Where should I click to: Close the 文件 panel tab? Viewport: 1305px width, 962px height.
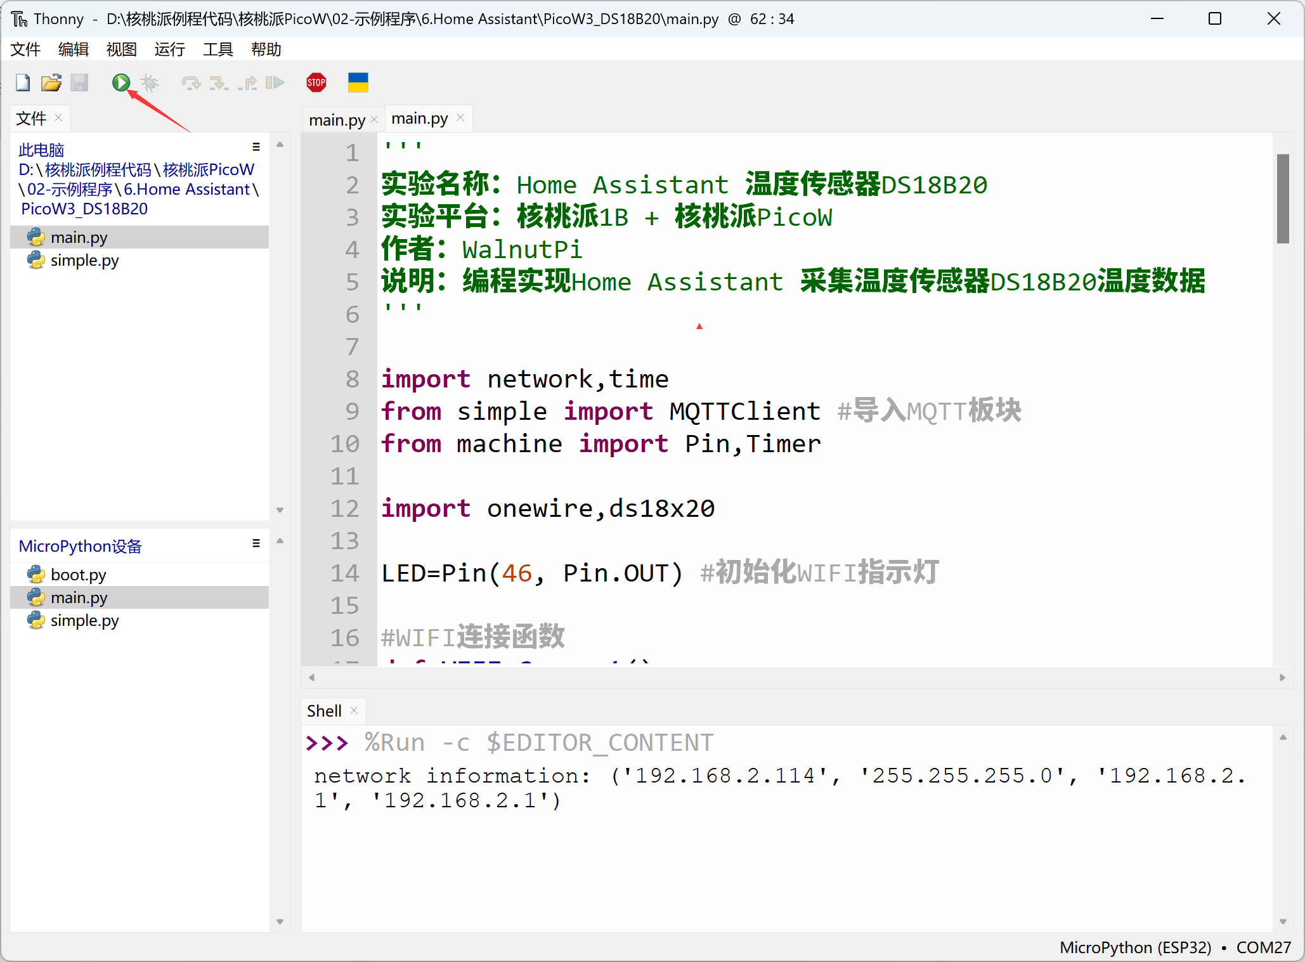coord(58,117)
